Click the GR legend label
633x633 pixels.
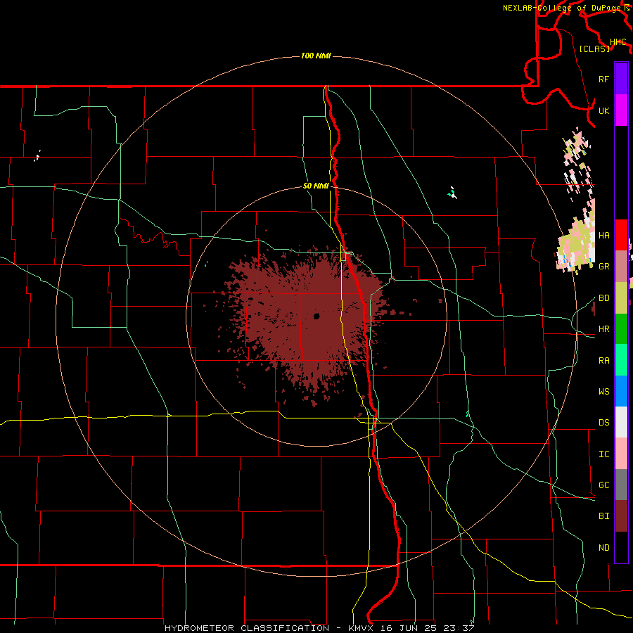[x=603, y=267]
